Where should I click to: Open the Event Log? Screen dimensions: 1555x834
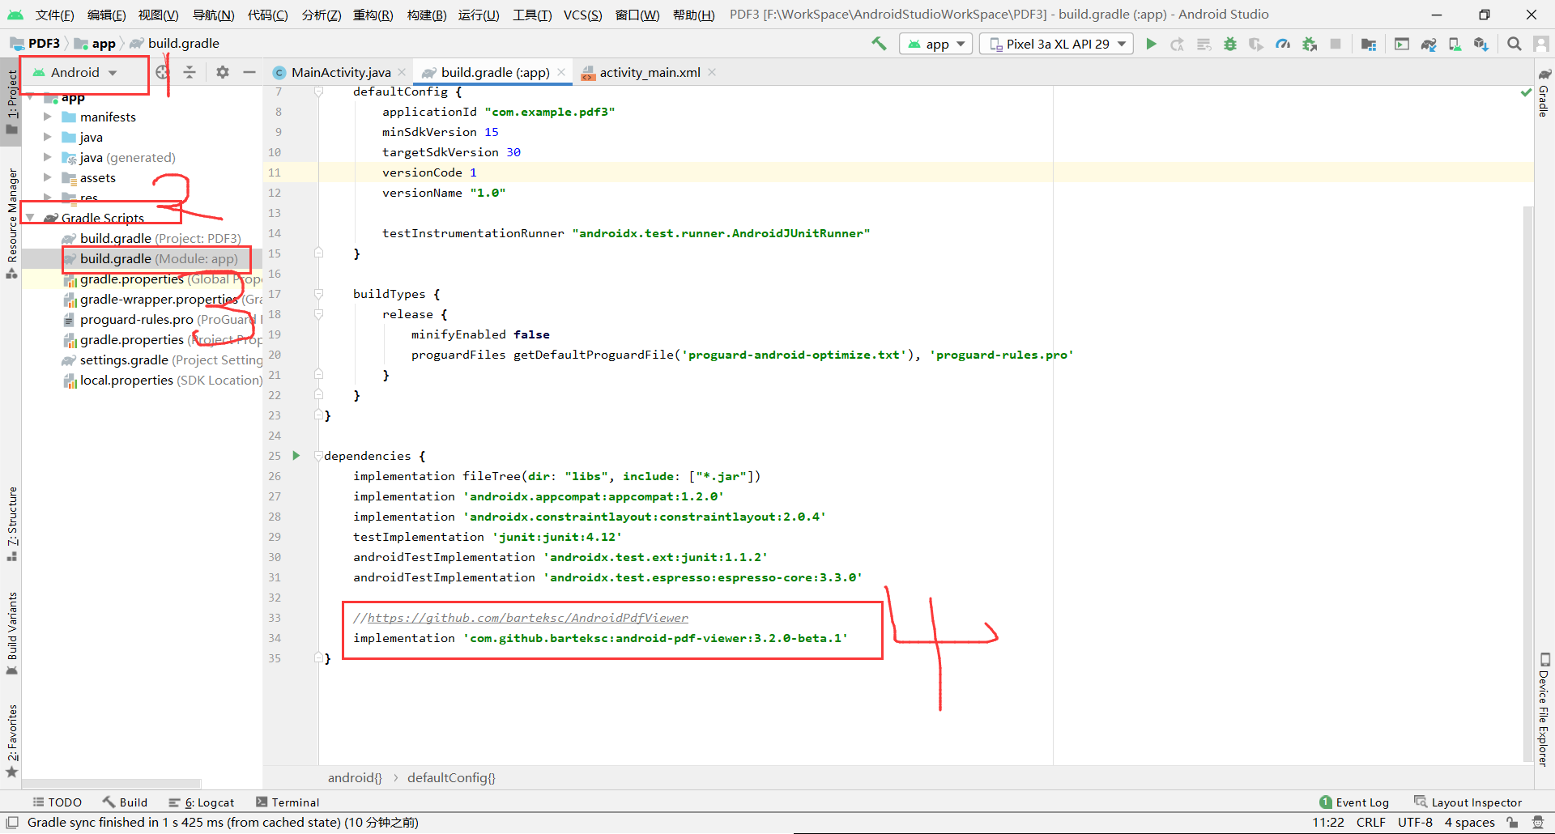click(1354, 802)
